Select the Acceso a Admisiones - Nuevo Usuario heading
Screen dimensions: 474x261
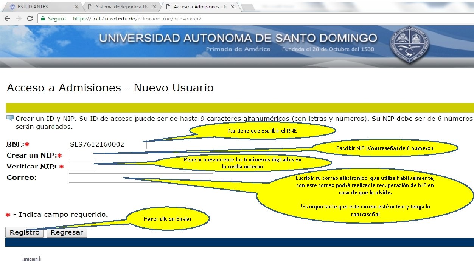[x=110, y=88]
